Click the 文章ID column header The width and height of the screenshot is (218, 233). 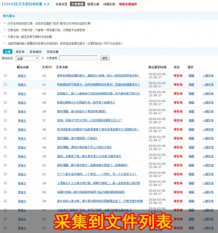[x=47, y=67]
